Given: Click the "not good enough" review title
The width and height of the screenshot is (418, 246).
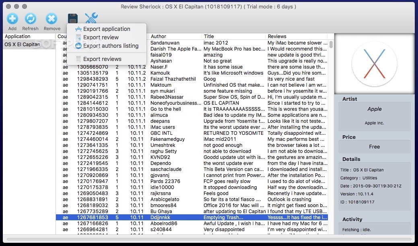Looking at the screenshot, I should pyautogui.click(x=223, y=145).
